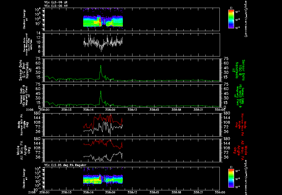Click the magnetic field peak in the MAG SAF-B panel
The height and width of the screenshot is (195, 282).
click(x=101, y=91)
